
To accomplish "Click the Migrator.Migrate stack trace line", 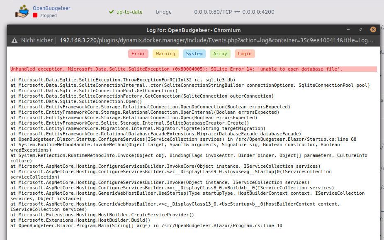I will coord(138,128).
